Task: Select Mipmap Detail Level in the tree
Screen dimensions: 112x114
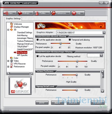Action: (x=25, y=44)
